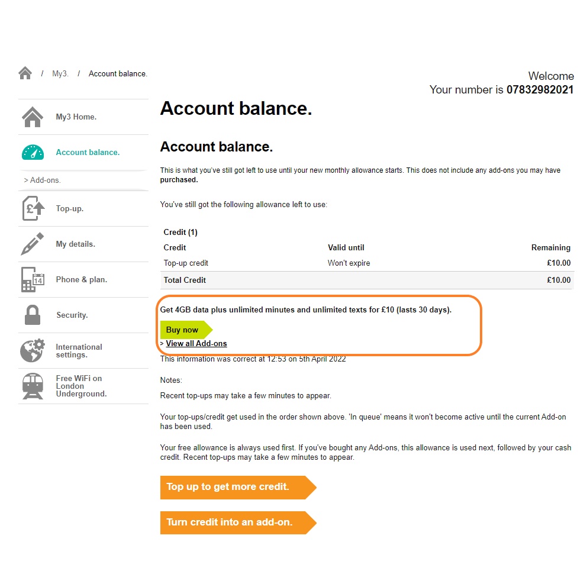Viewport: 587px width, 587px height.
Task: Click the Phone & plan calendar icon
Action: point(33,280)
